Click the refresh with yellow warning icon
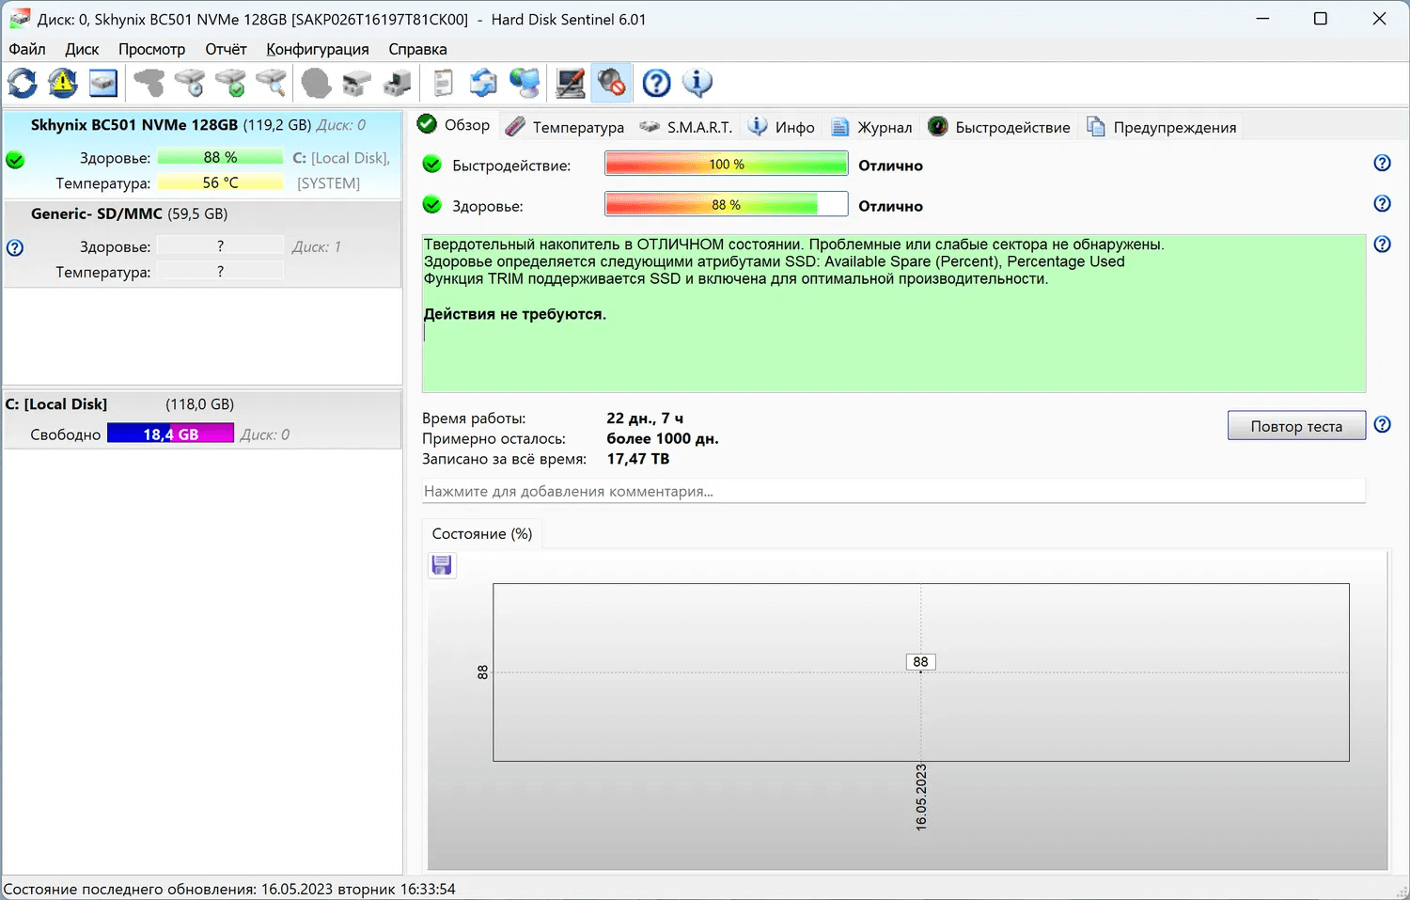 pos(63,84)
